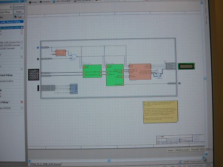Click the Workspace button
Image resolution: width=223 pixels, height=167 pixels.
(19, 7)
